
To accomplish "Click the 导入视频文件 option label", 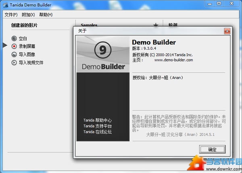I will [x=31, y=63].
